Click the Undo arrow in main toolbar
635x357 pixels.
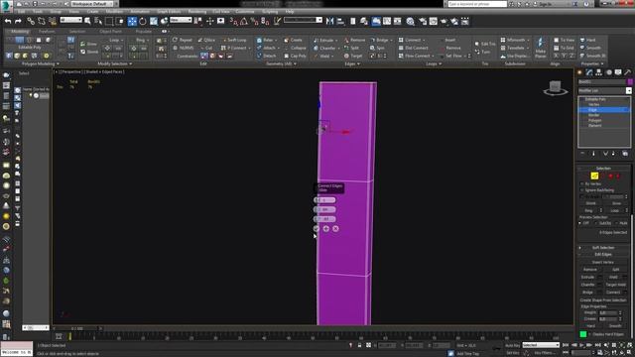[x=8, y=21]
